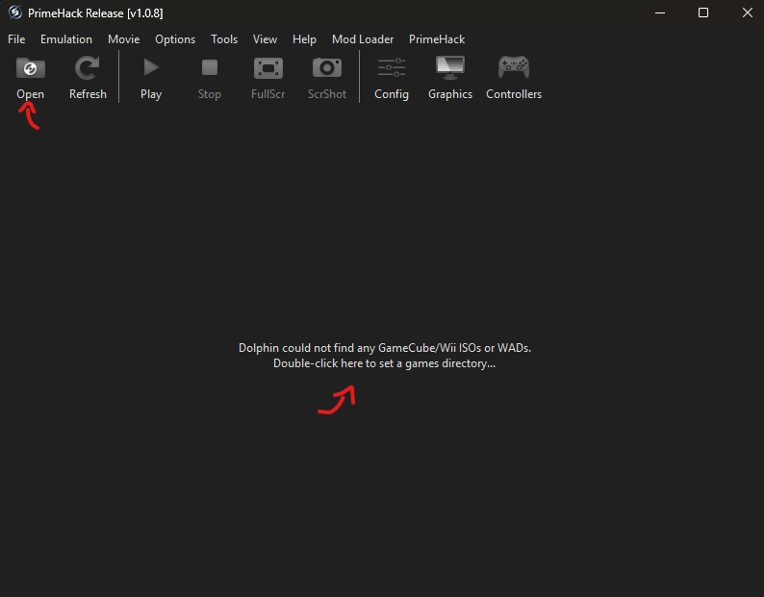Open the PrimeHack menu
This screenshot has width=764, height=597.
click(x=437, y=39)
